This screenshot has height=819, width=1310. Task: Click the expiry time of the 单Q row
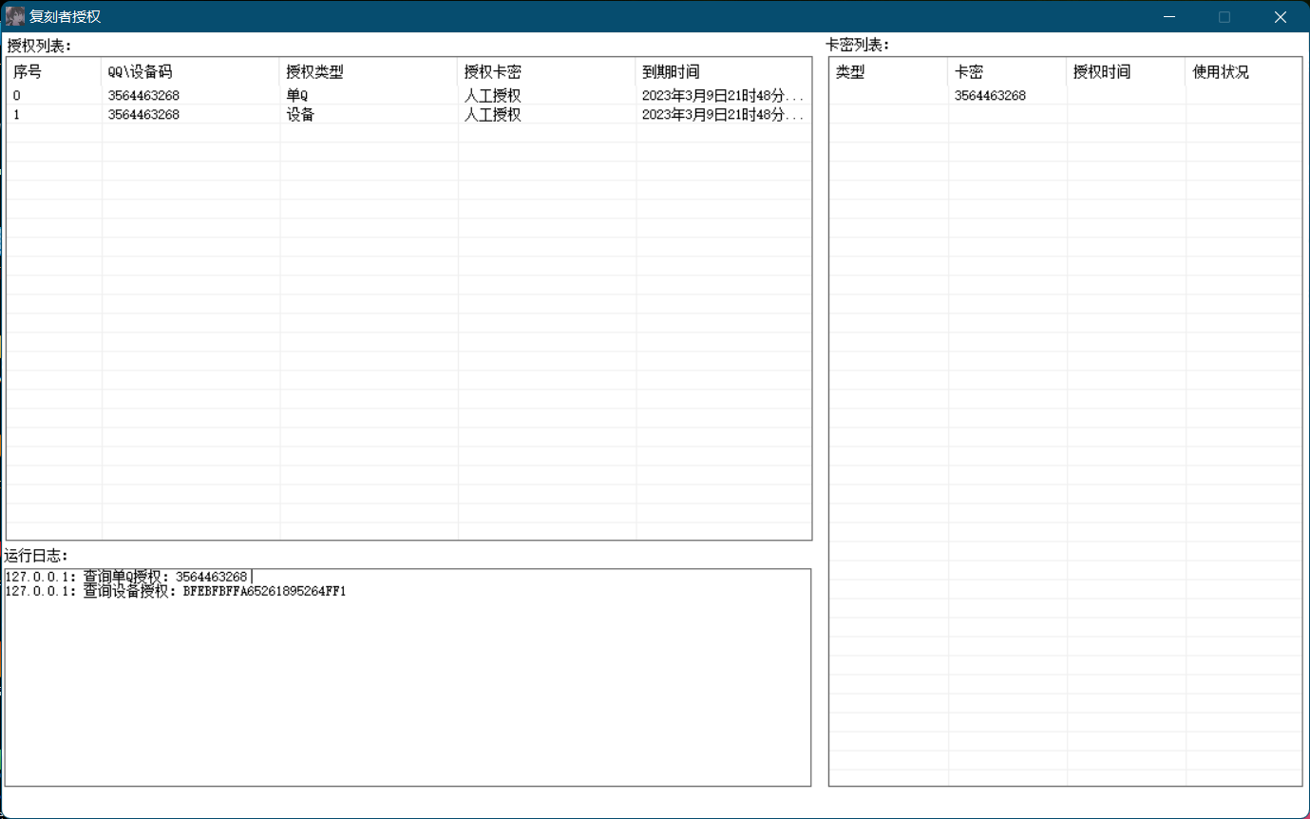pyautogui.click(x=722, y=96)
